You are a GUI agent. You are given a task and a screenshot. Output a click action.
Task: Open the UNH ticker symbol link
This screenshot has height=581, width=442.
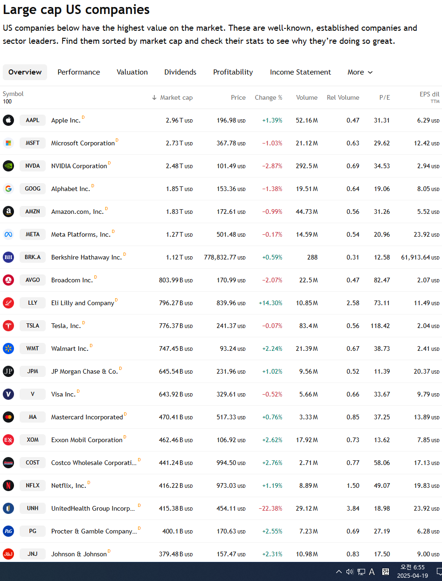(x=33, y=508)
